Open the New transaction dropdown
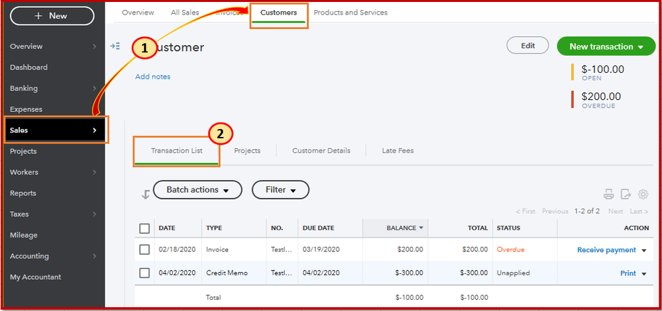This screenshot has height=311, width=662. [606, 46]
